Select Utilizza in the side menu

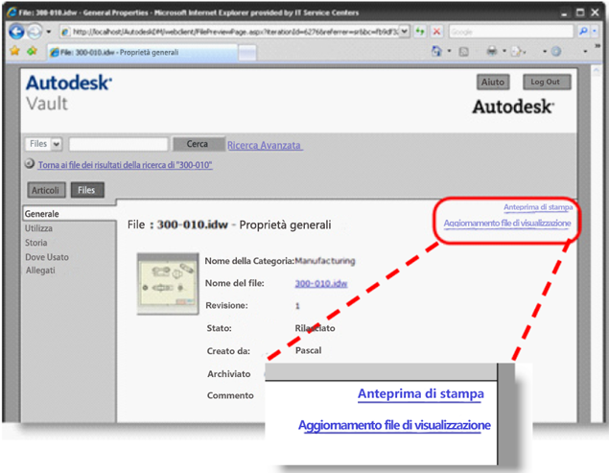(x=38, y=228)
